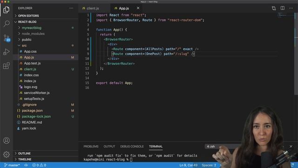Click the 'react-router-dom' import string

pos(185,20)
